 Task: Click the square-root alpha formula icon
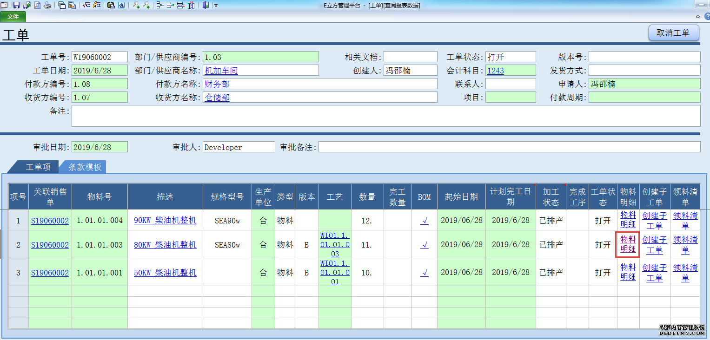coord(86,5)
